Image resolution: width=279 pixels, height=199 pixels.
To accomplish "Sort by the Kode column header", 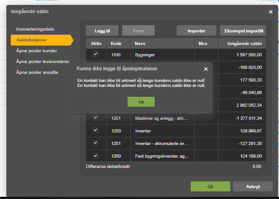I will pyautogui.click(x=115, y=44).
